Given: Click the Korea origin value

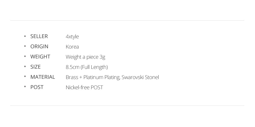Looking at the screenshot, I should point(72,46).
